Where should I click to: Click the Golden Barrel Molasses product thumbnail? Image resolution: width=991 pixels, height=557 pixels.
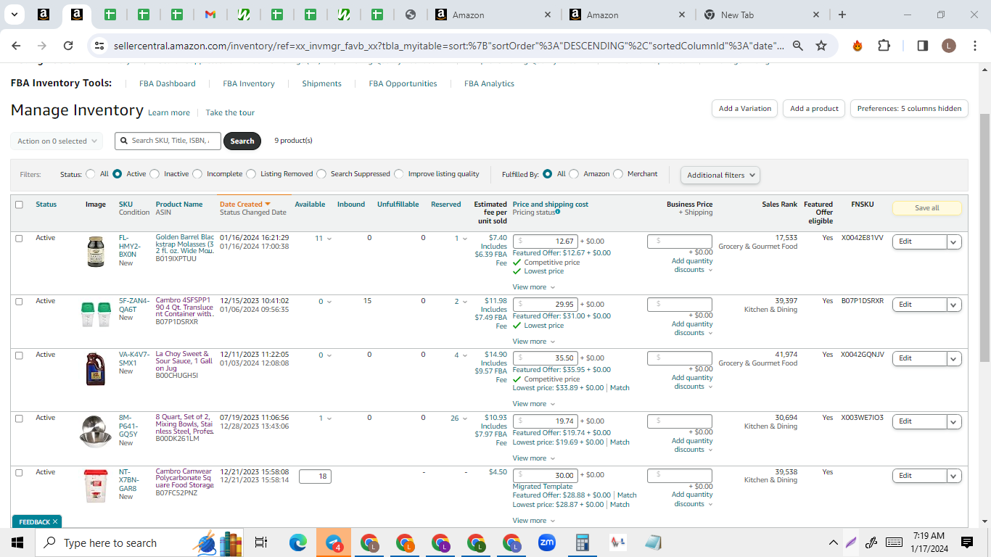[96, 253]
